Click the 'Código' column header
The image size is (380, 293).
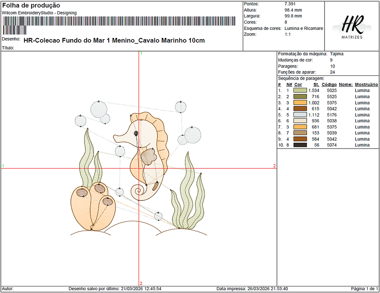(x=329, y=84)
